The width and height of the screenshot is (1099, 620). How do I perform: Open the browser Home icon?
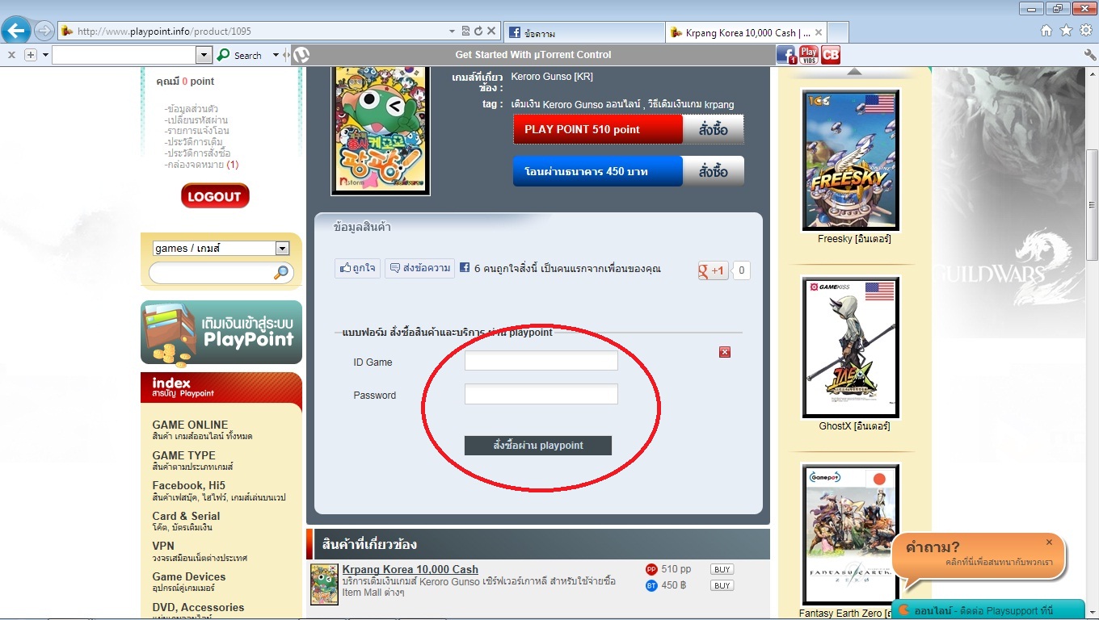(1046, 31)
